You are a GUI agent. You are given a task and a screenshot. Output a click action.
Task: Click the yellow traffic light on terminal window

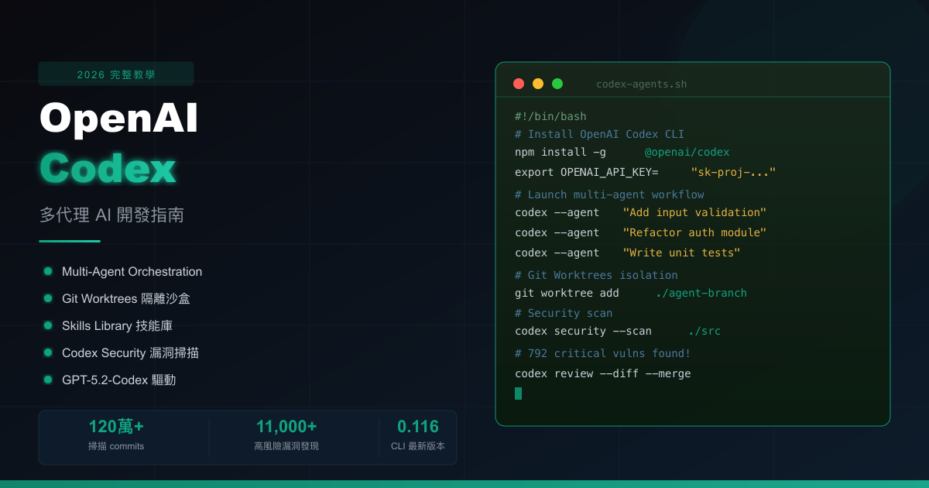(x=537, y=83)
